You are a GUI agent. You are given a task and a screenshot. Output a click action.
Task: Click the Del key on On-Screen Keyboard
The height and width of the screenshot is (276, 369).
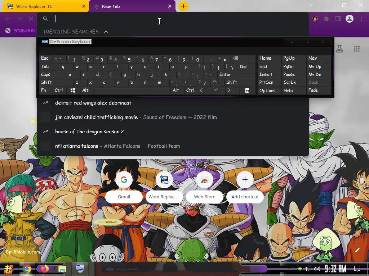pos(246,66)
